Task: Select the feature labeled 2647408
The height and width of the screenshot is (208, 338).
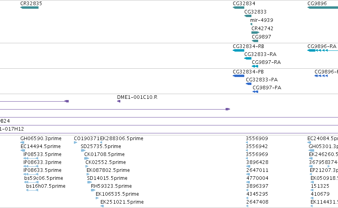Action: click(x=257, y=202)
